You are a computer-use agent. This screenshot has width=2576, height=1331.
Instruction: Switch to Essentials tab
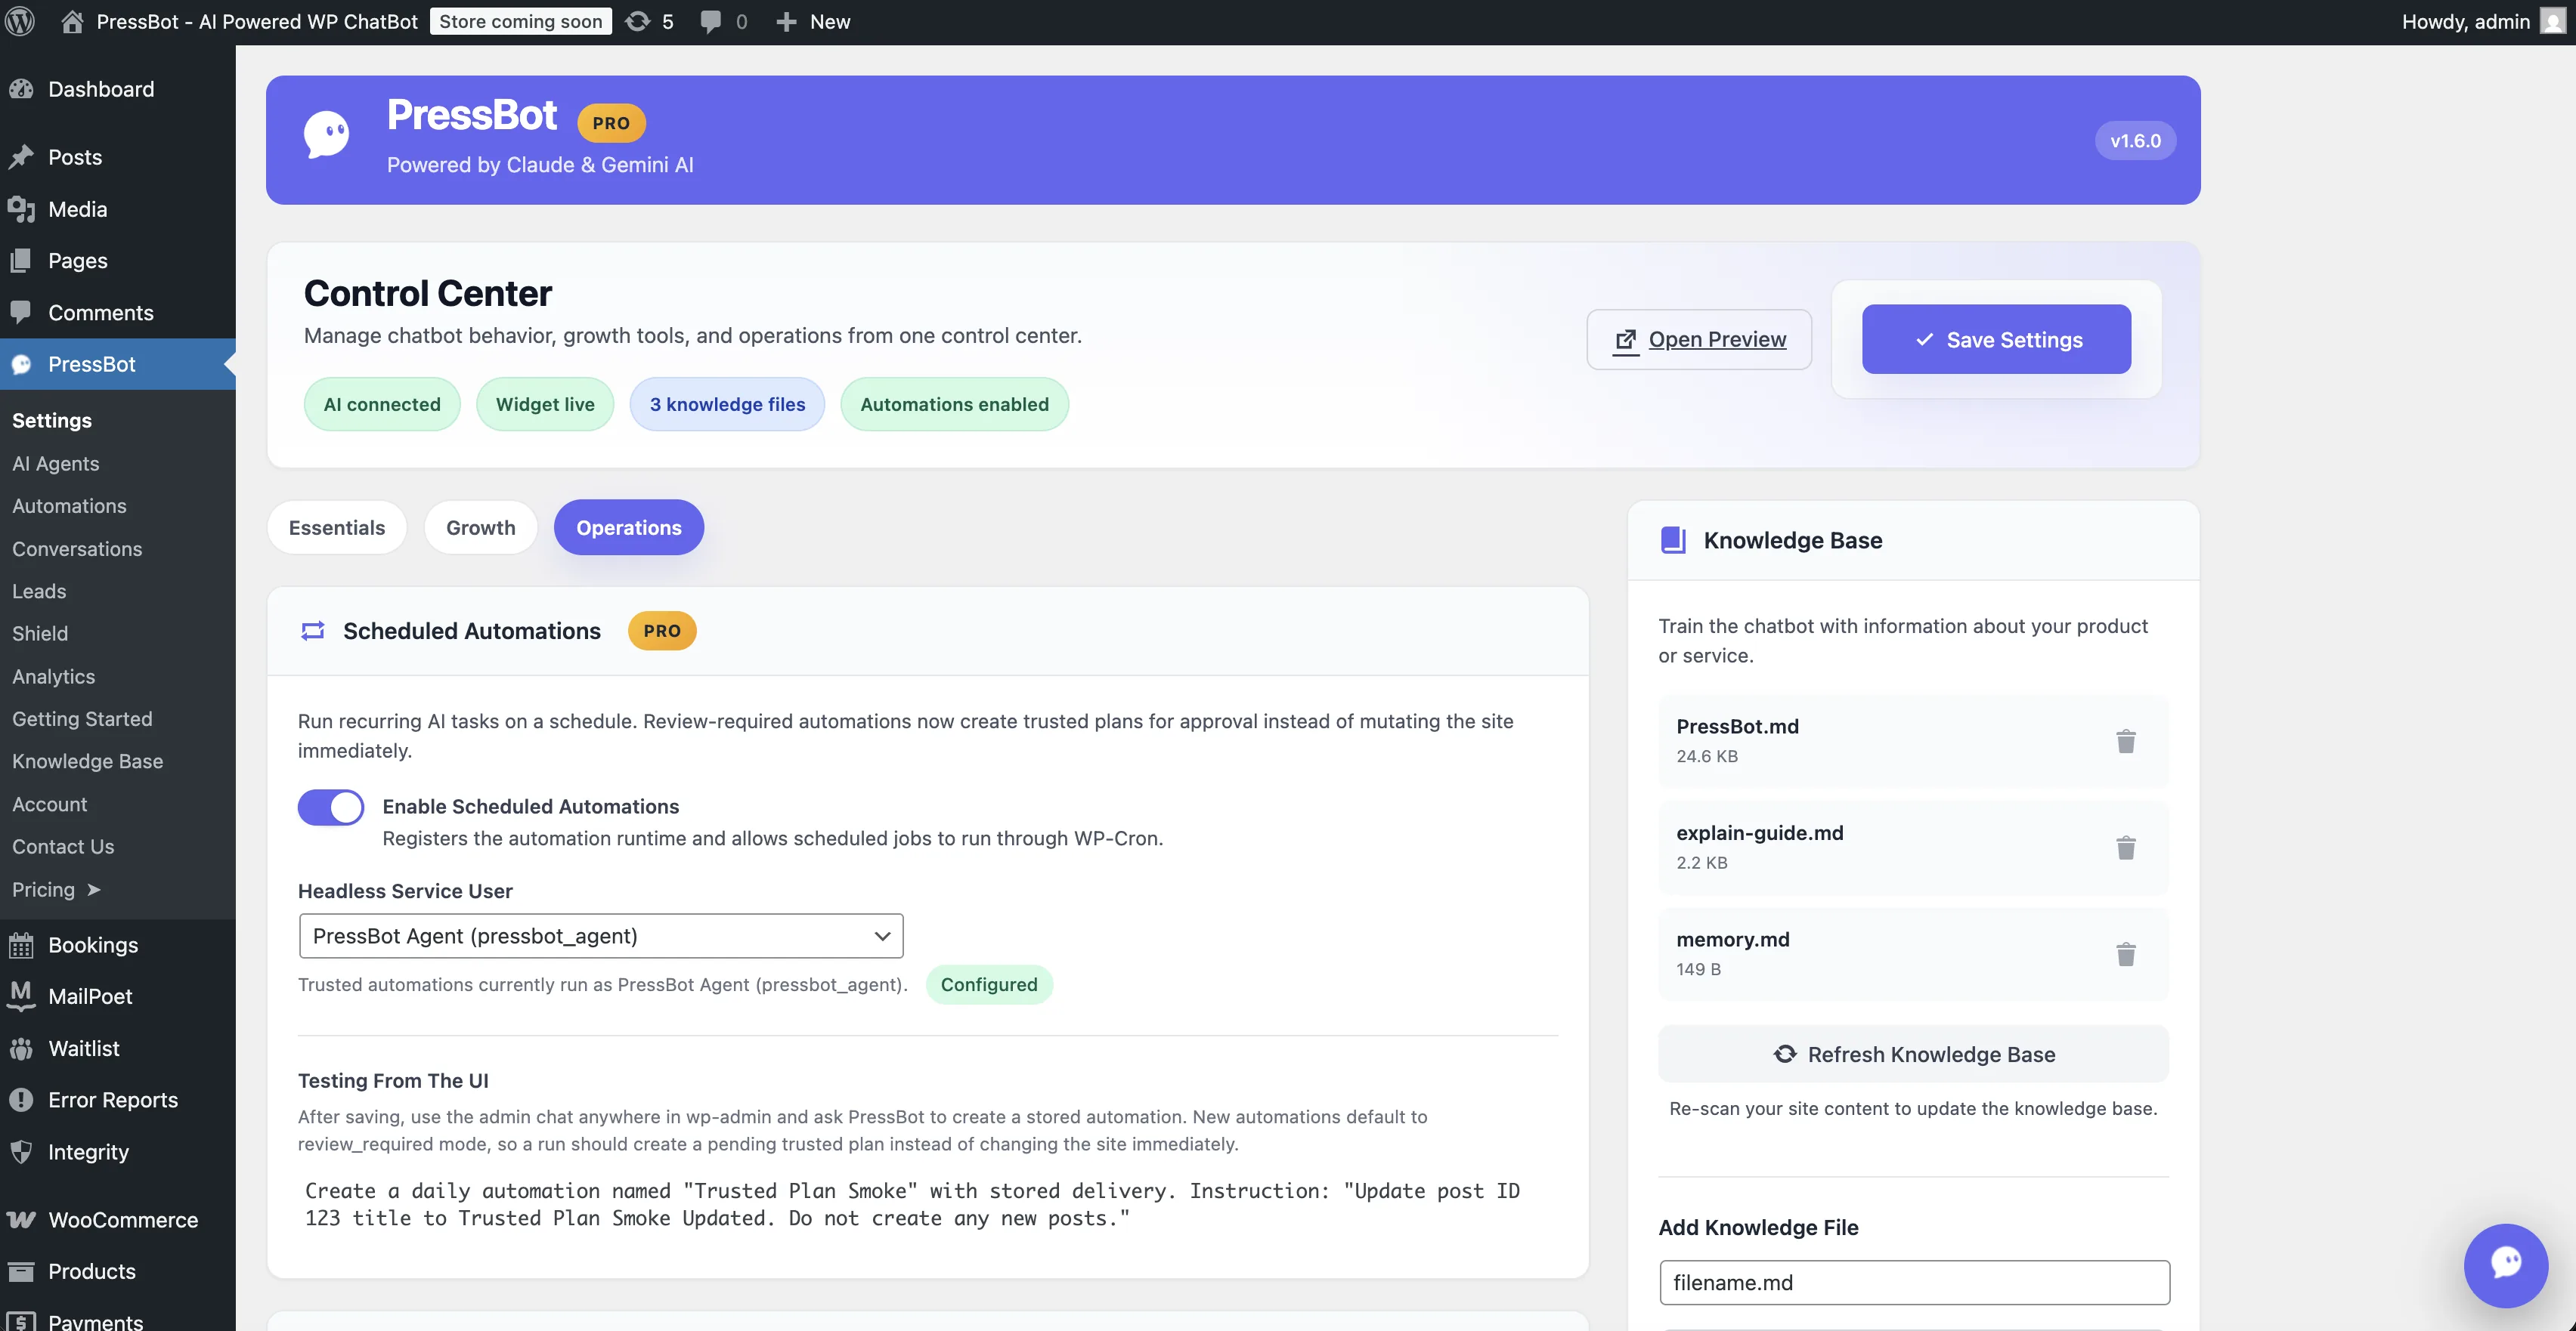pyautogui.click(x=337, y=527)
